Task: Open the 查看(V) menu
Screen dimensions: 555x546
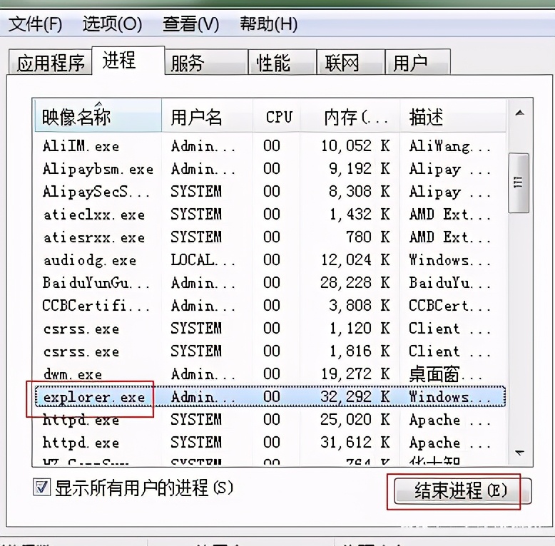Action: [x=190, y=24]
